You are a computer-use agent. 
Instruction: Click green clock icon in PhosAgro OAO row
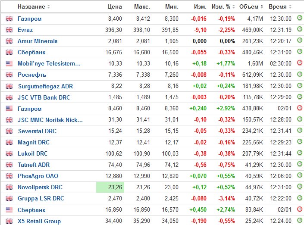[x=300, y=175]
